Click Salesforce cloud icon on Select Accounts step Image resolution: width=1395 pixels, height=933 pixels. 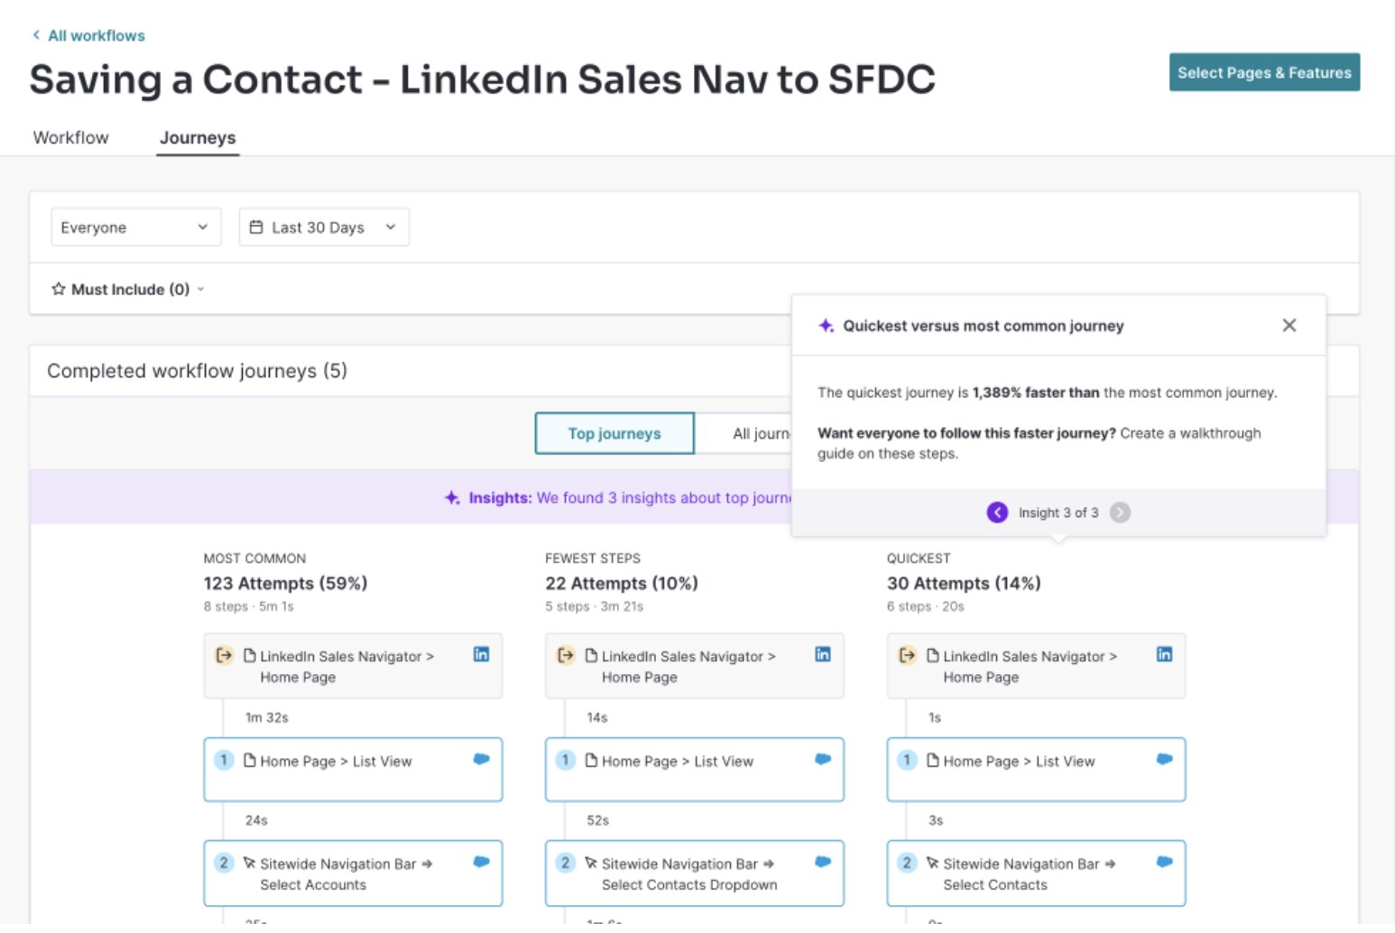click(x=481, y=862)
